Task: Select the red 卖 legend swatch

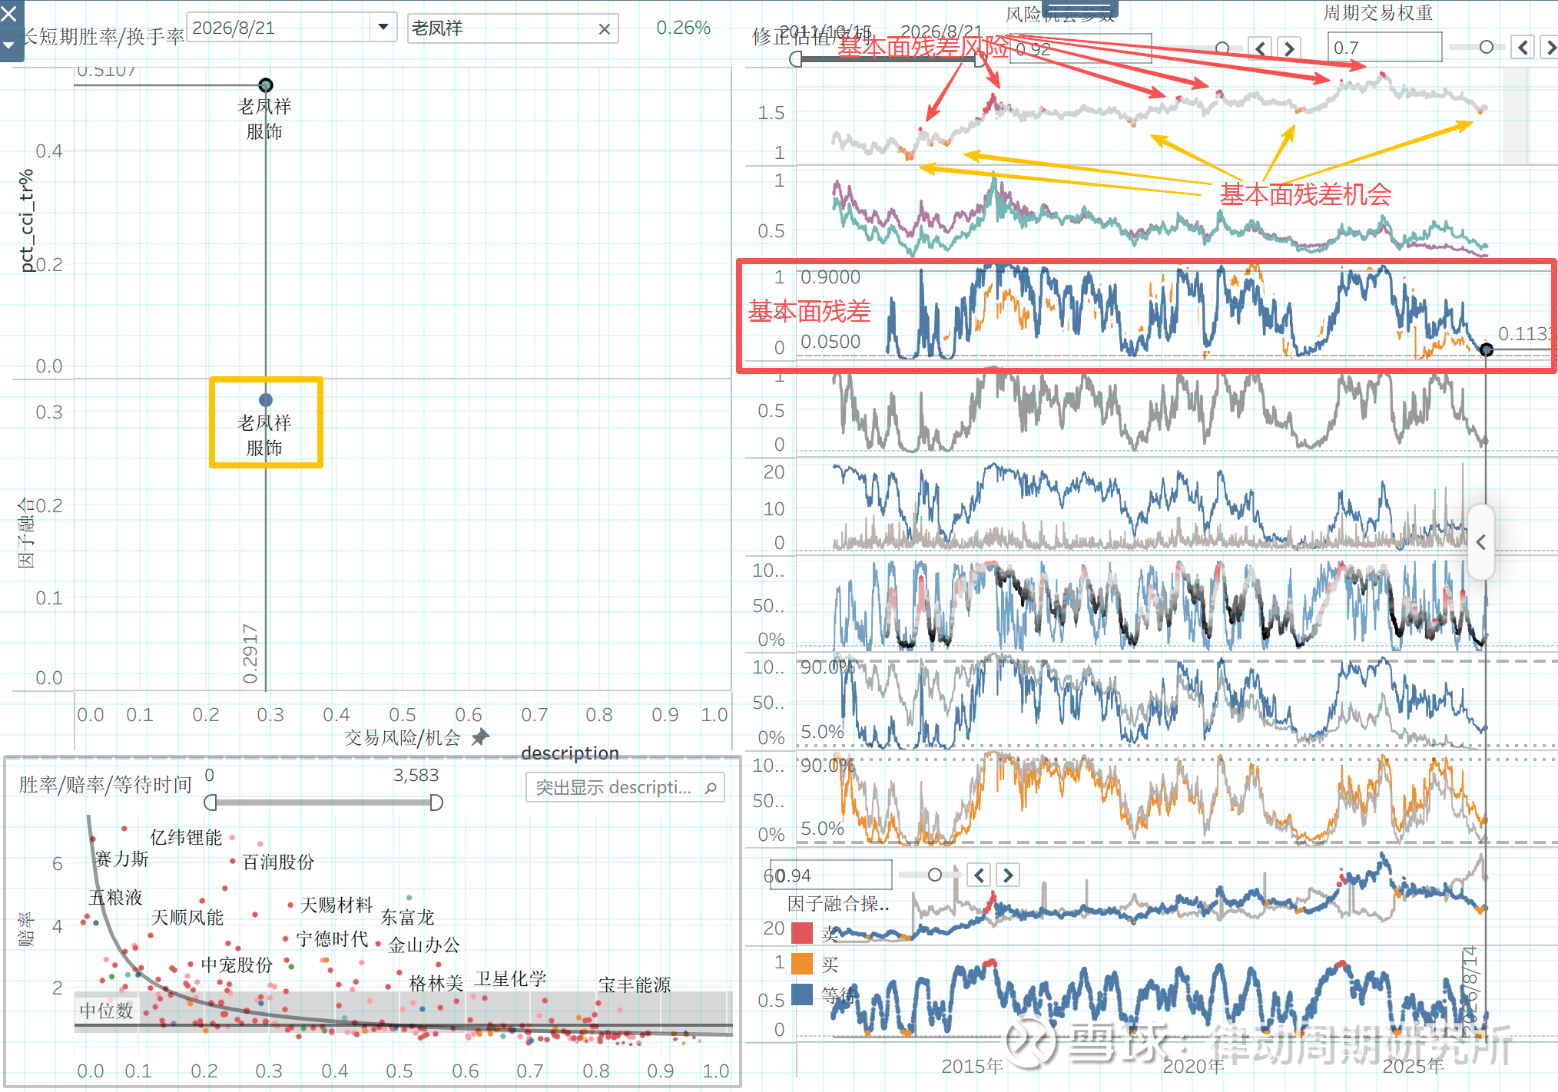Action: point(802,932)
